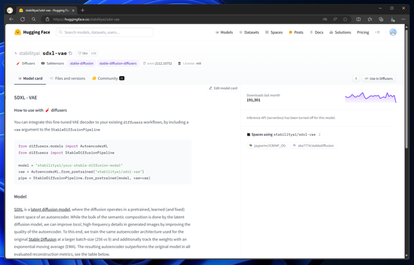Open the Pricing page

tap(363, 32)
